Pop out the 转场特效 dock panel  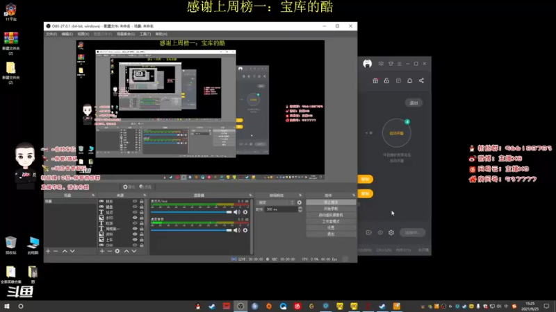[300, 196]
